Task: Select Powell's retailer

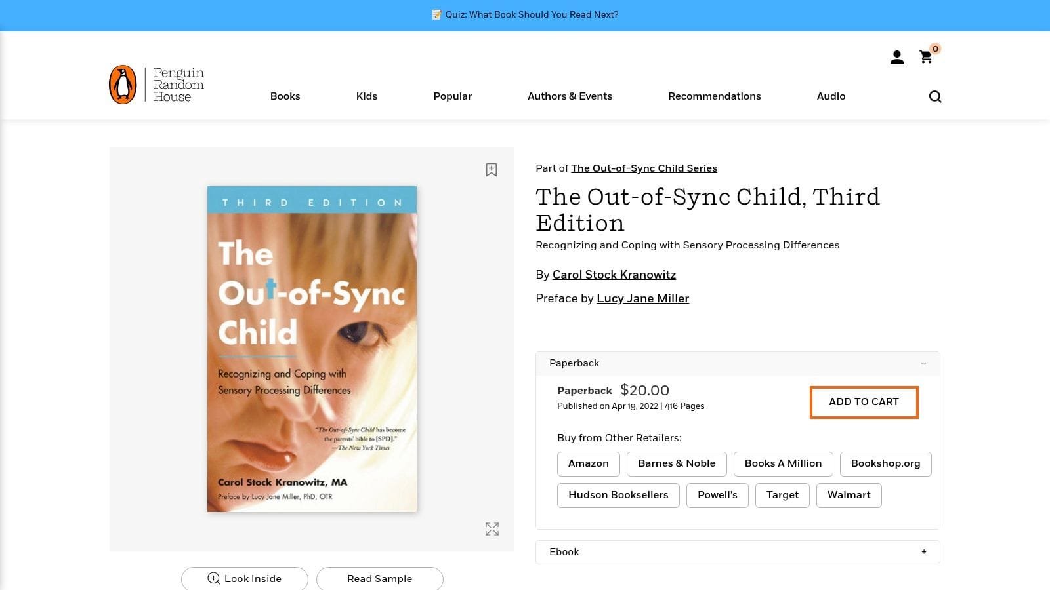Action: (x=717, y=495)
